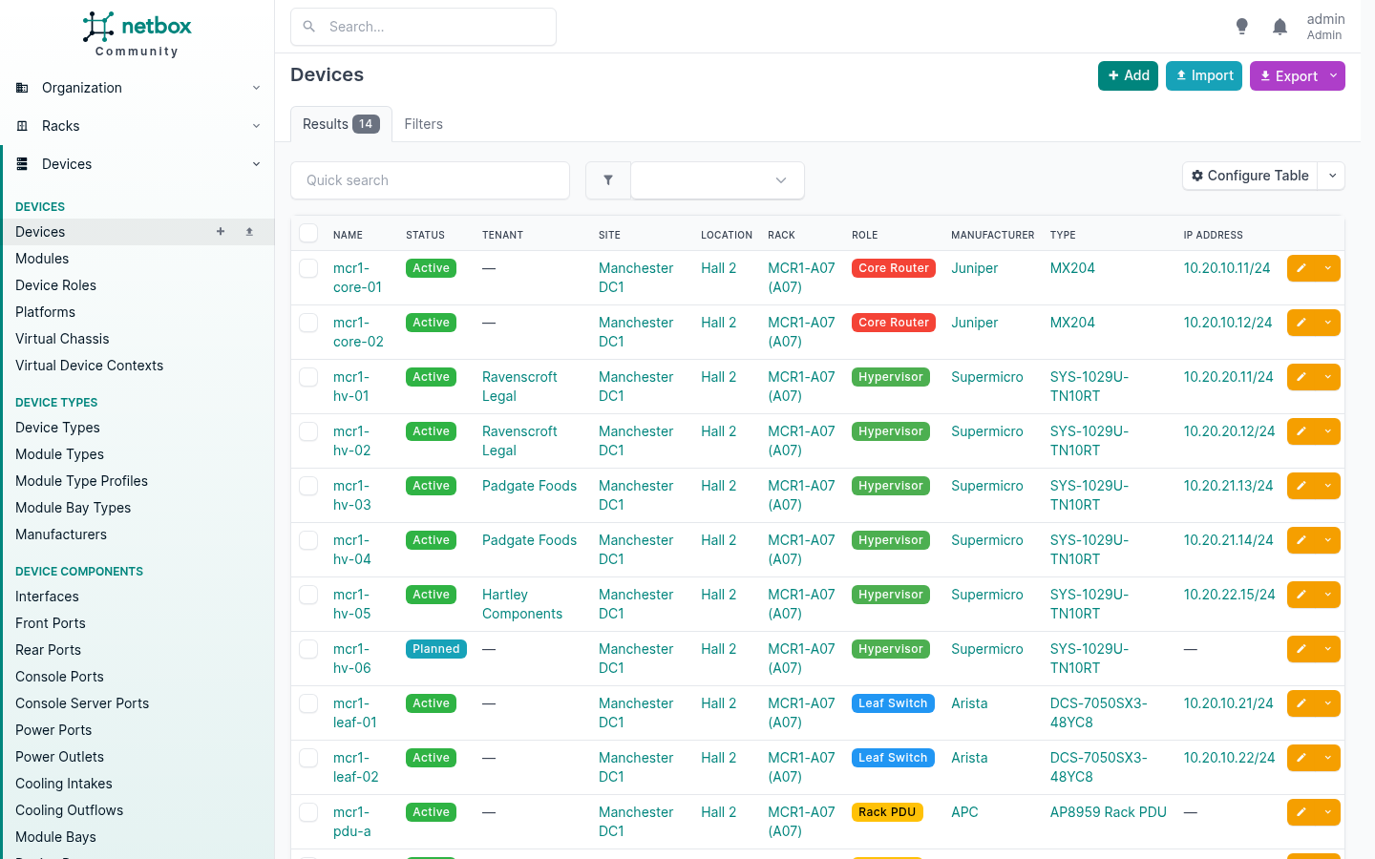Select checkbox for mcr1-hv-01 row

pyautogui.click(x=308, y=377)
